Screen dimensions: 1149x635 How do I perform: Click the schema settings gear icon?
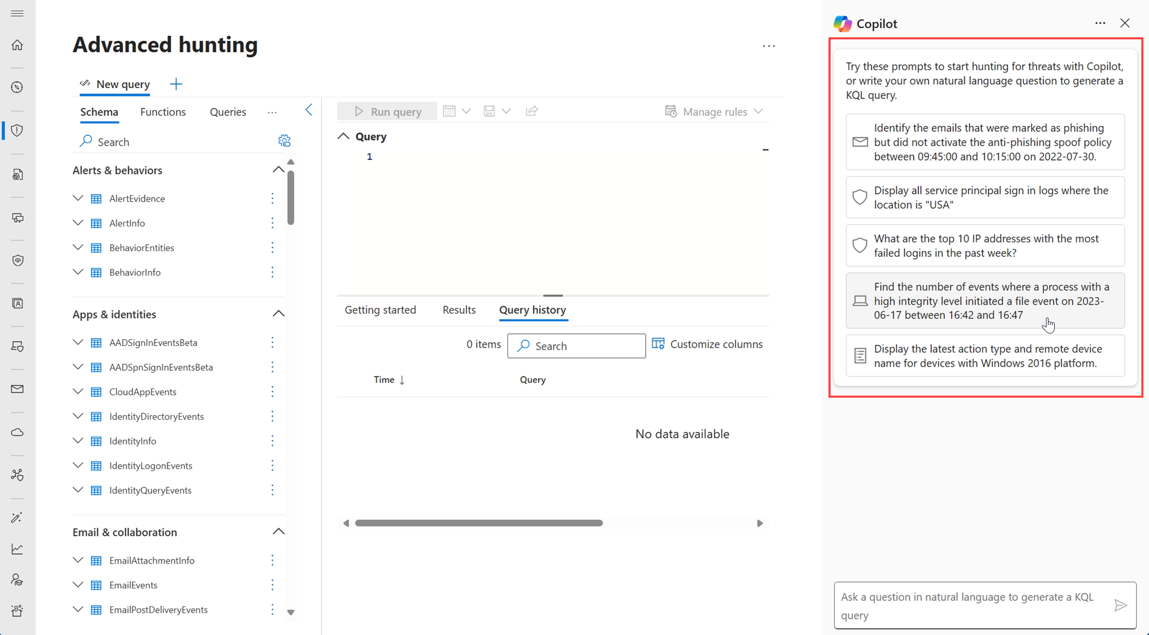click(284, 141)
